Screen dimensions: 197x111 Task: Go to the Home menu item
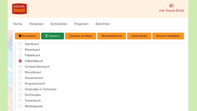pyautogui.click(x=18, y=24)
